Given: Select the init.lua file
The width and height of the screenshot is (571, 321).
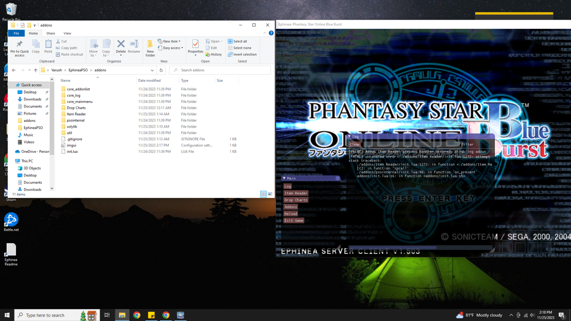Looking at the screenshot, I should tap(72, 152).
